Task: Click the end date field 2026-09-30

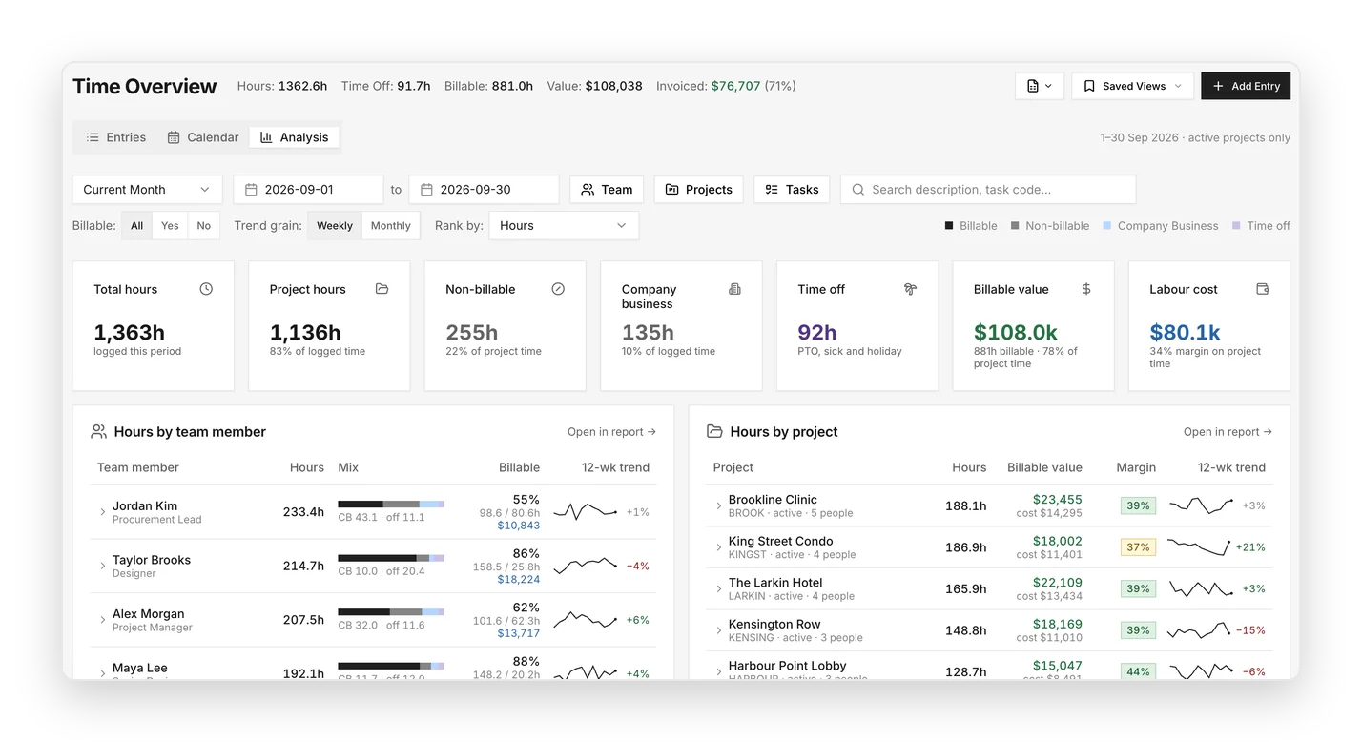Action: point(484,190)
